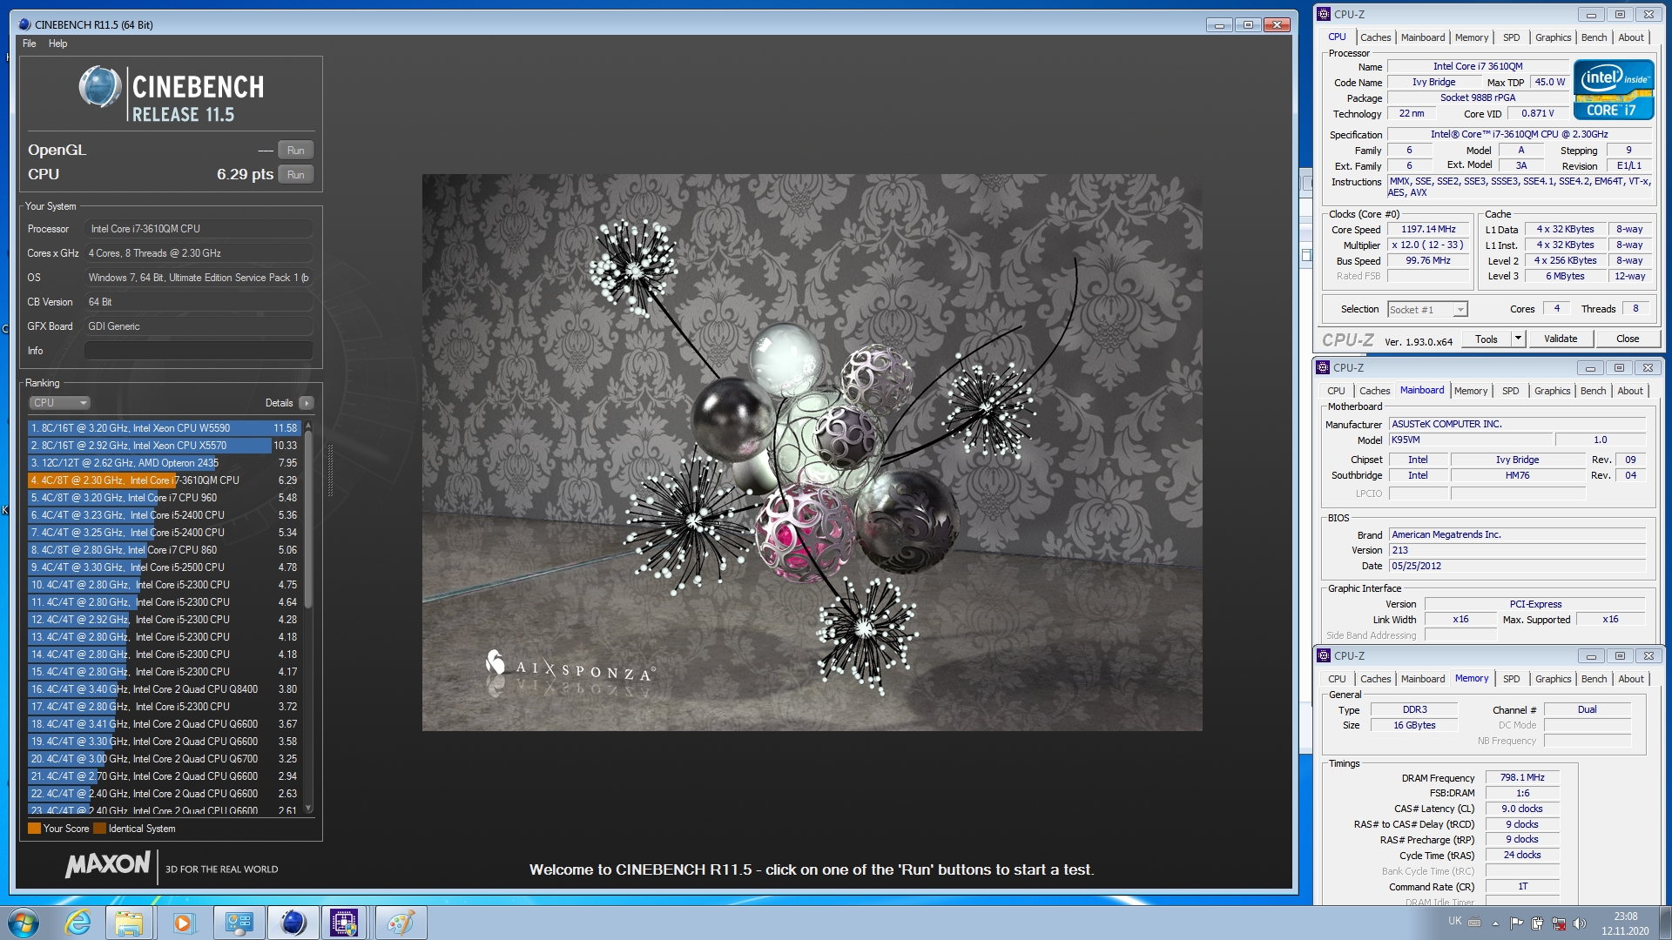1672x940 pixels.
Task: Select highlighted i7-3610QM ranking row
Action: (164, 480)
